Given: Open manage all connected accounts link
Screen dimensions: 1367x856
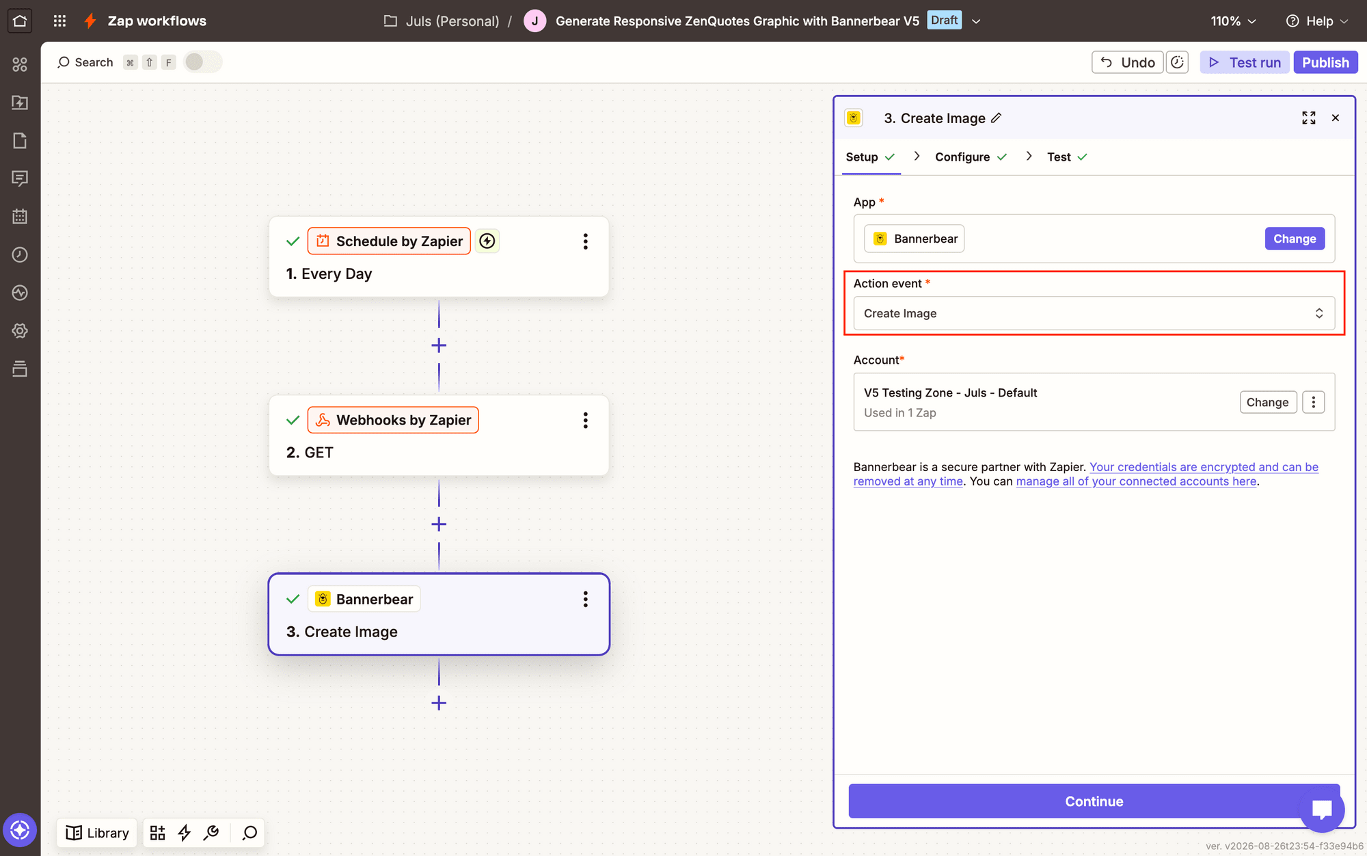Looking at the screenshot, I should tap(1136, 481).
